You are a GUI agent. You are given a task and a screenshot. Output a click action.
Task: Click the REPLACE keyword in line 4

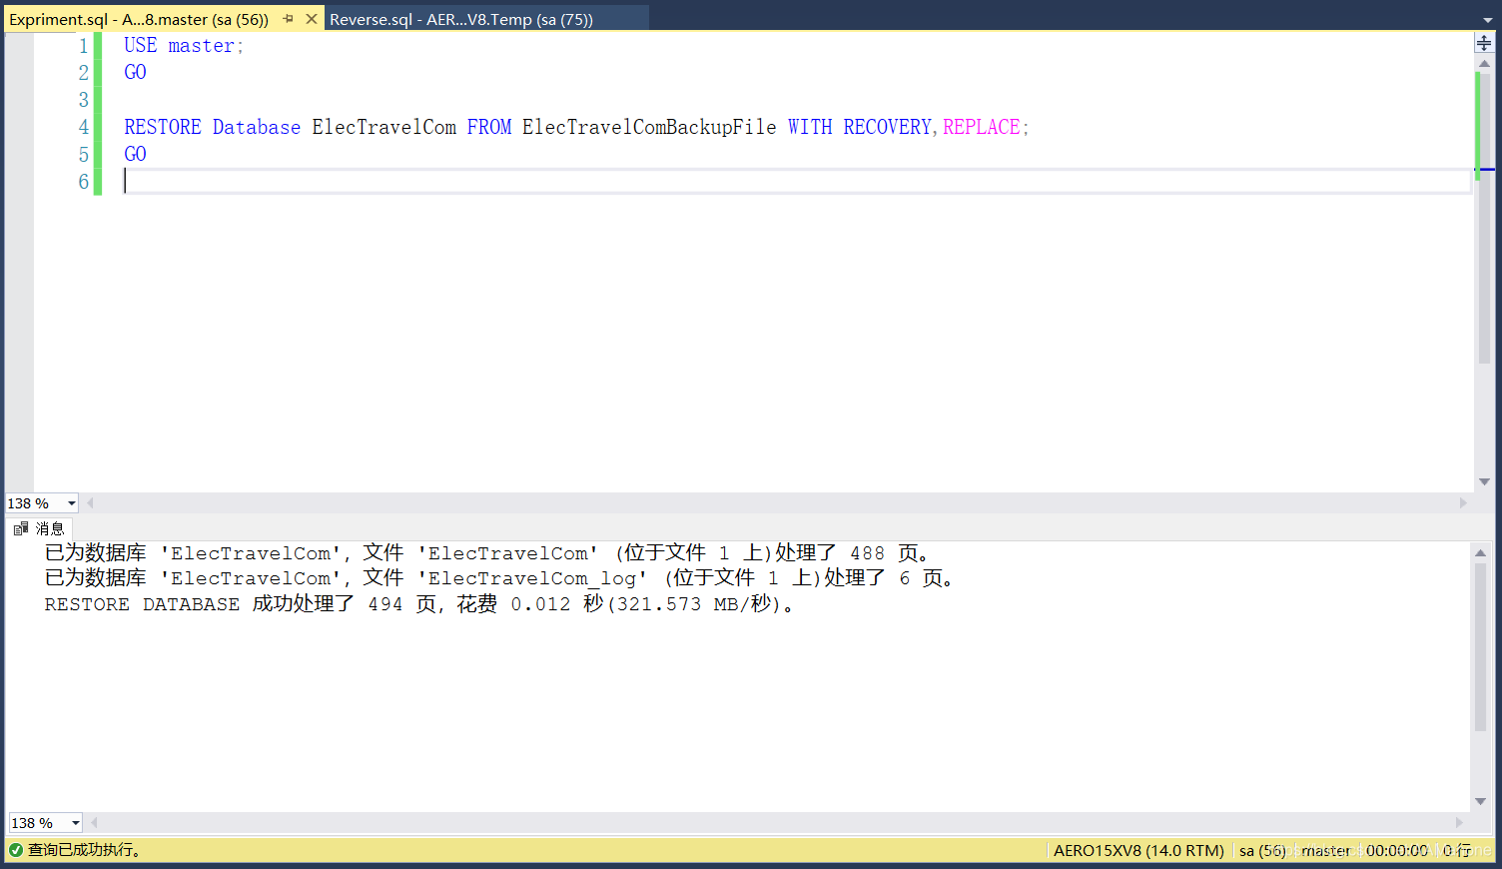982,127
